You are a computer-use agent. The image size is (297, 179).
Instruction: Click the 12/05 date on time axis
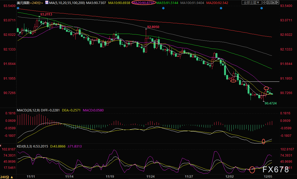click(268, 177)
